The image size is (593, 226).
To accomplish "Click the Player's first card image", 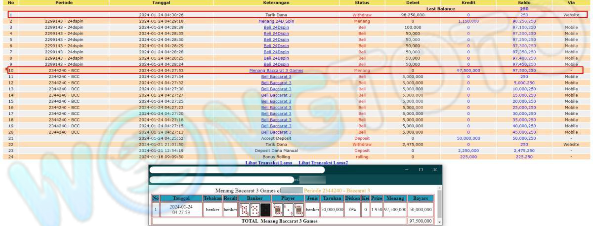I will pyautogui.click(x=277, y=210).
